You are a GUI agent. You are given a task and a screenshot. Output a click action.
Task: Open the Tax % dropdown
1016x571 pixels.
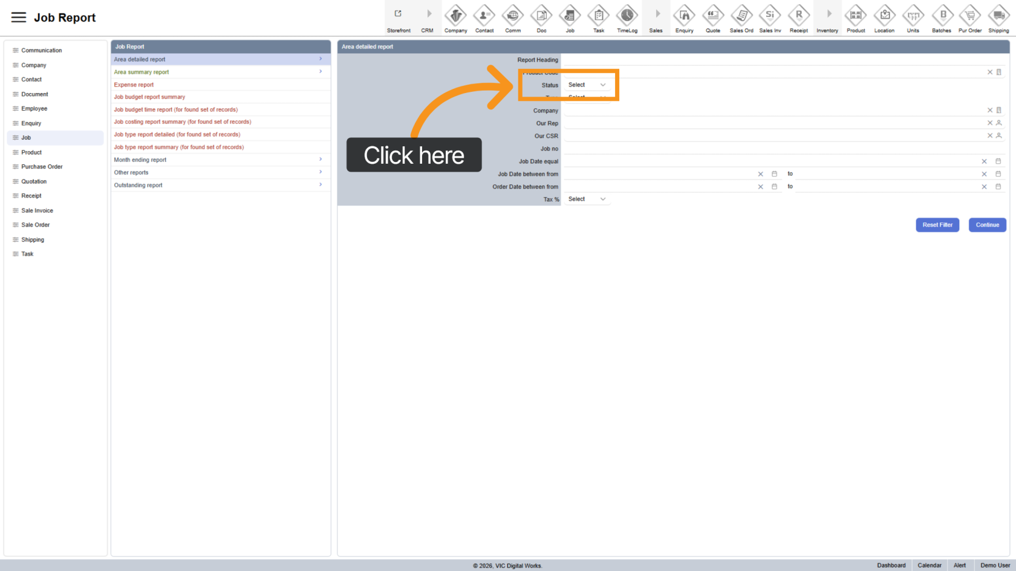[x=586, y=199]
